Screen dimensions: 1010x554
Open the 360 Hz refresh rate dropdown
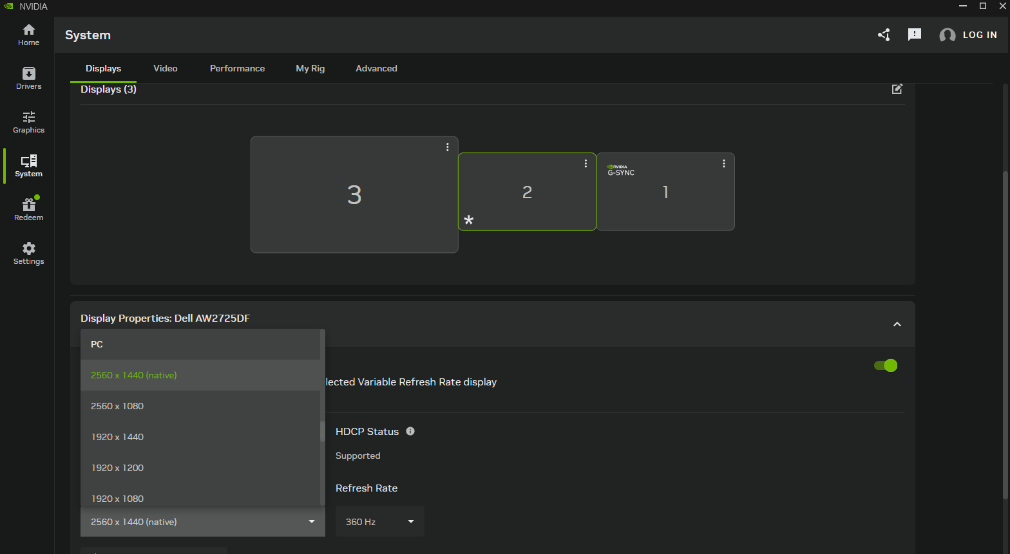pyautogui.click(x=380, y=522)
